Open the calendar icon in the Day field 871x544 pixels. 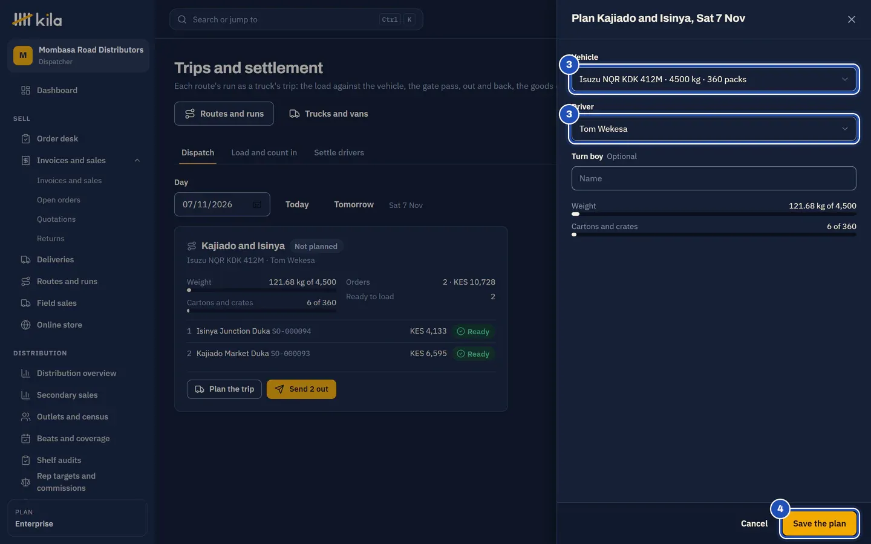pos(257,204)
